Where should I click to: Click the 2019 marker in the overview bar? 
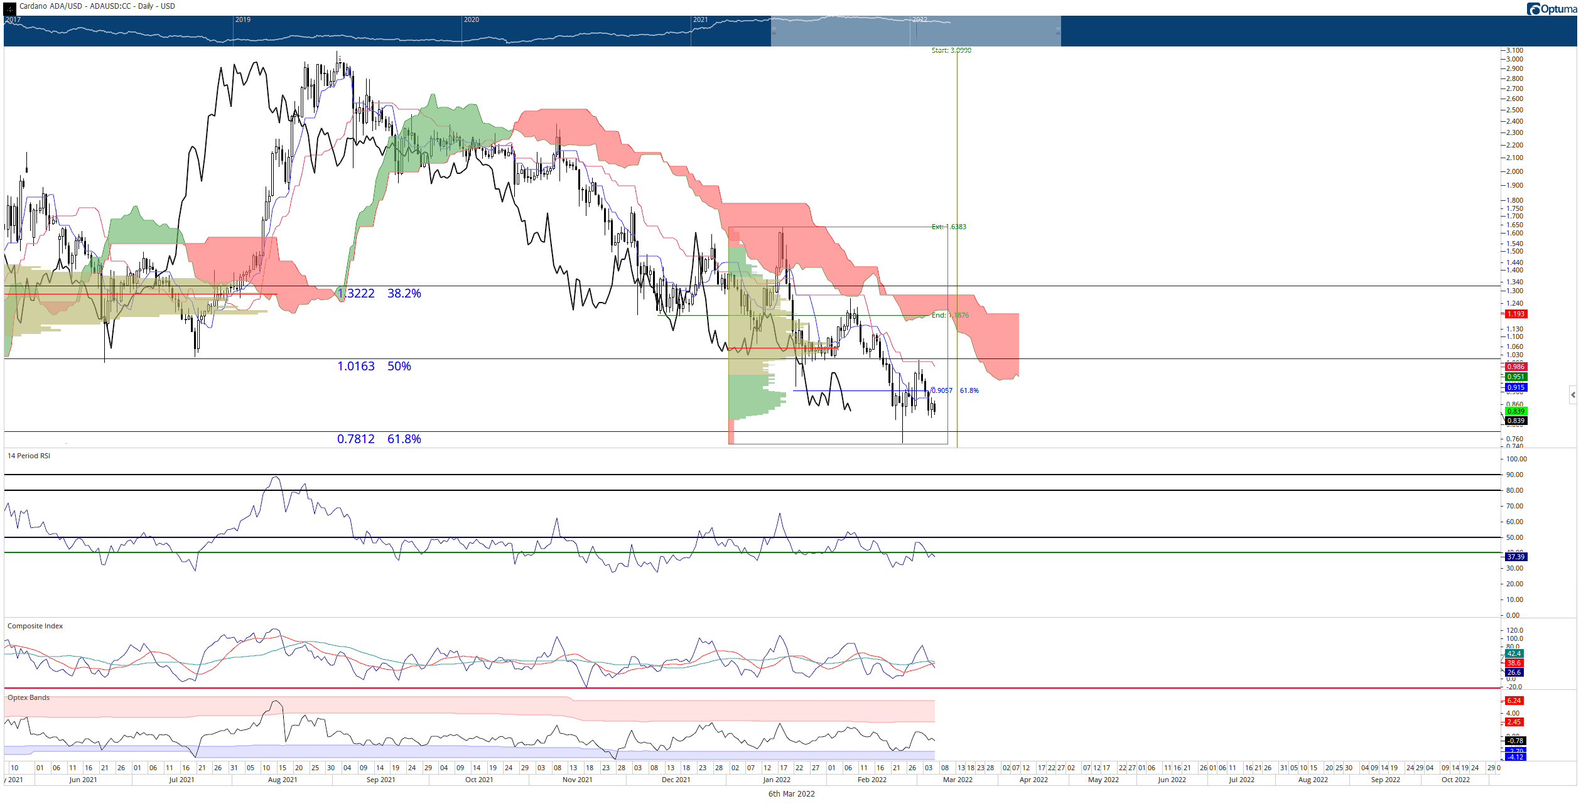click(243, 19)
